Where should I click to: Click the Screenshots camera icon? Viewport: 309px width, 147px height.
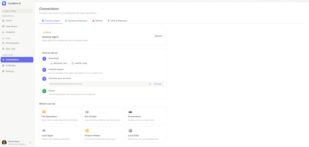[x=130, y=112]
